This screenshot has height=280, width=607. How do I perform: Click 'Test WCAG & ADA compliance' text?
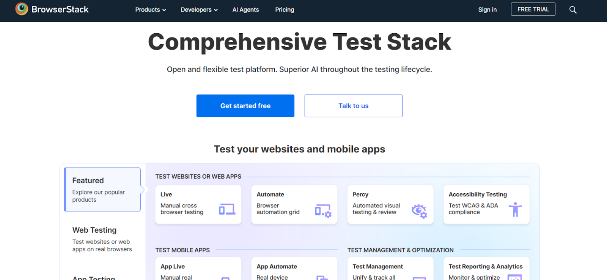click(473, 209)
